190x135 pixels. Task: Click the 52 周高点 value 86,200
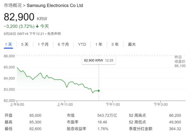click(x=175, y=115)
